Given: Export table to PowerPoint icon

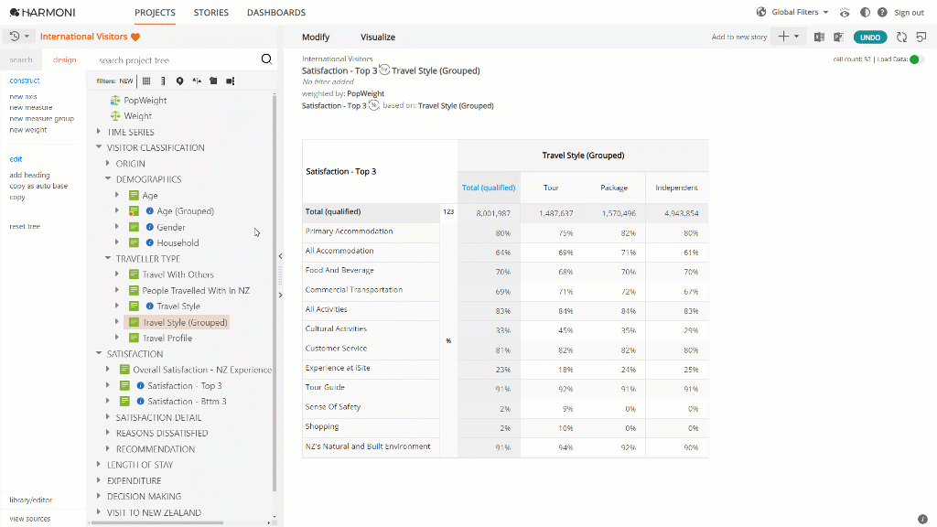Looking at the screenshot, I should [x=839, y=37].
